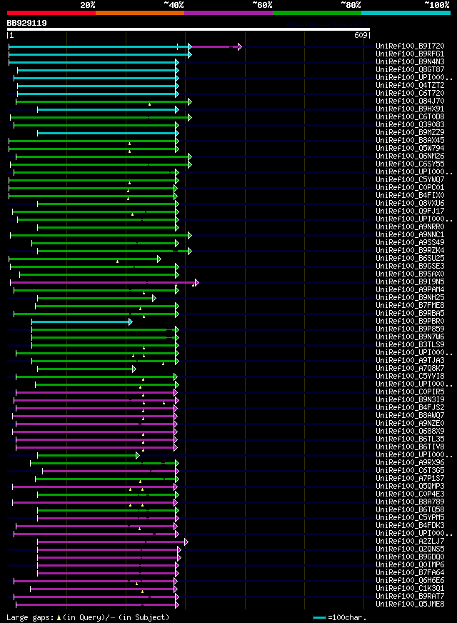
Task: Select the UniRef100_Q6H6E6 label
Action: [410, 581]
